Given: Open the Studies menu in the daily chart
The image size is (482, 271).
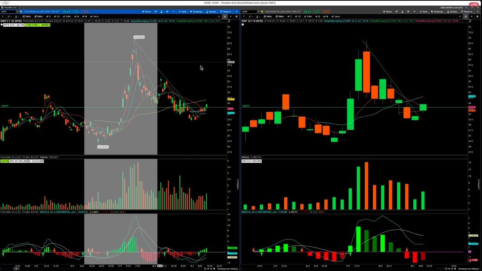Looking at the screenshot, I should coord(212,12).
